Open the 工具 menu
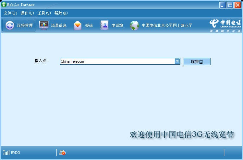The width and height of the screenshot is (243, 160). [44, 13]
